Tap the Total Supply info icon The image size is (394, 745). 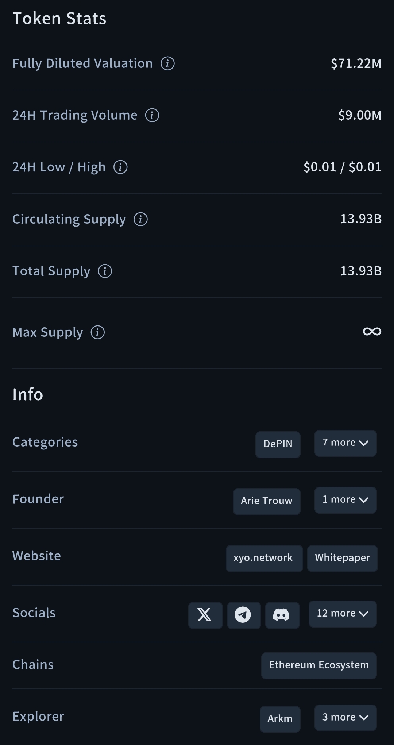point(105,271)
